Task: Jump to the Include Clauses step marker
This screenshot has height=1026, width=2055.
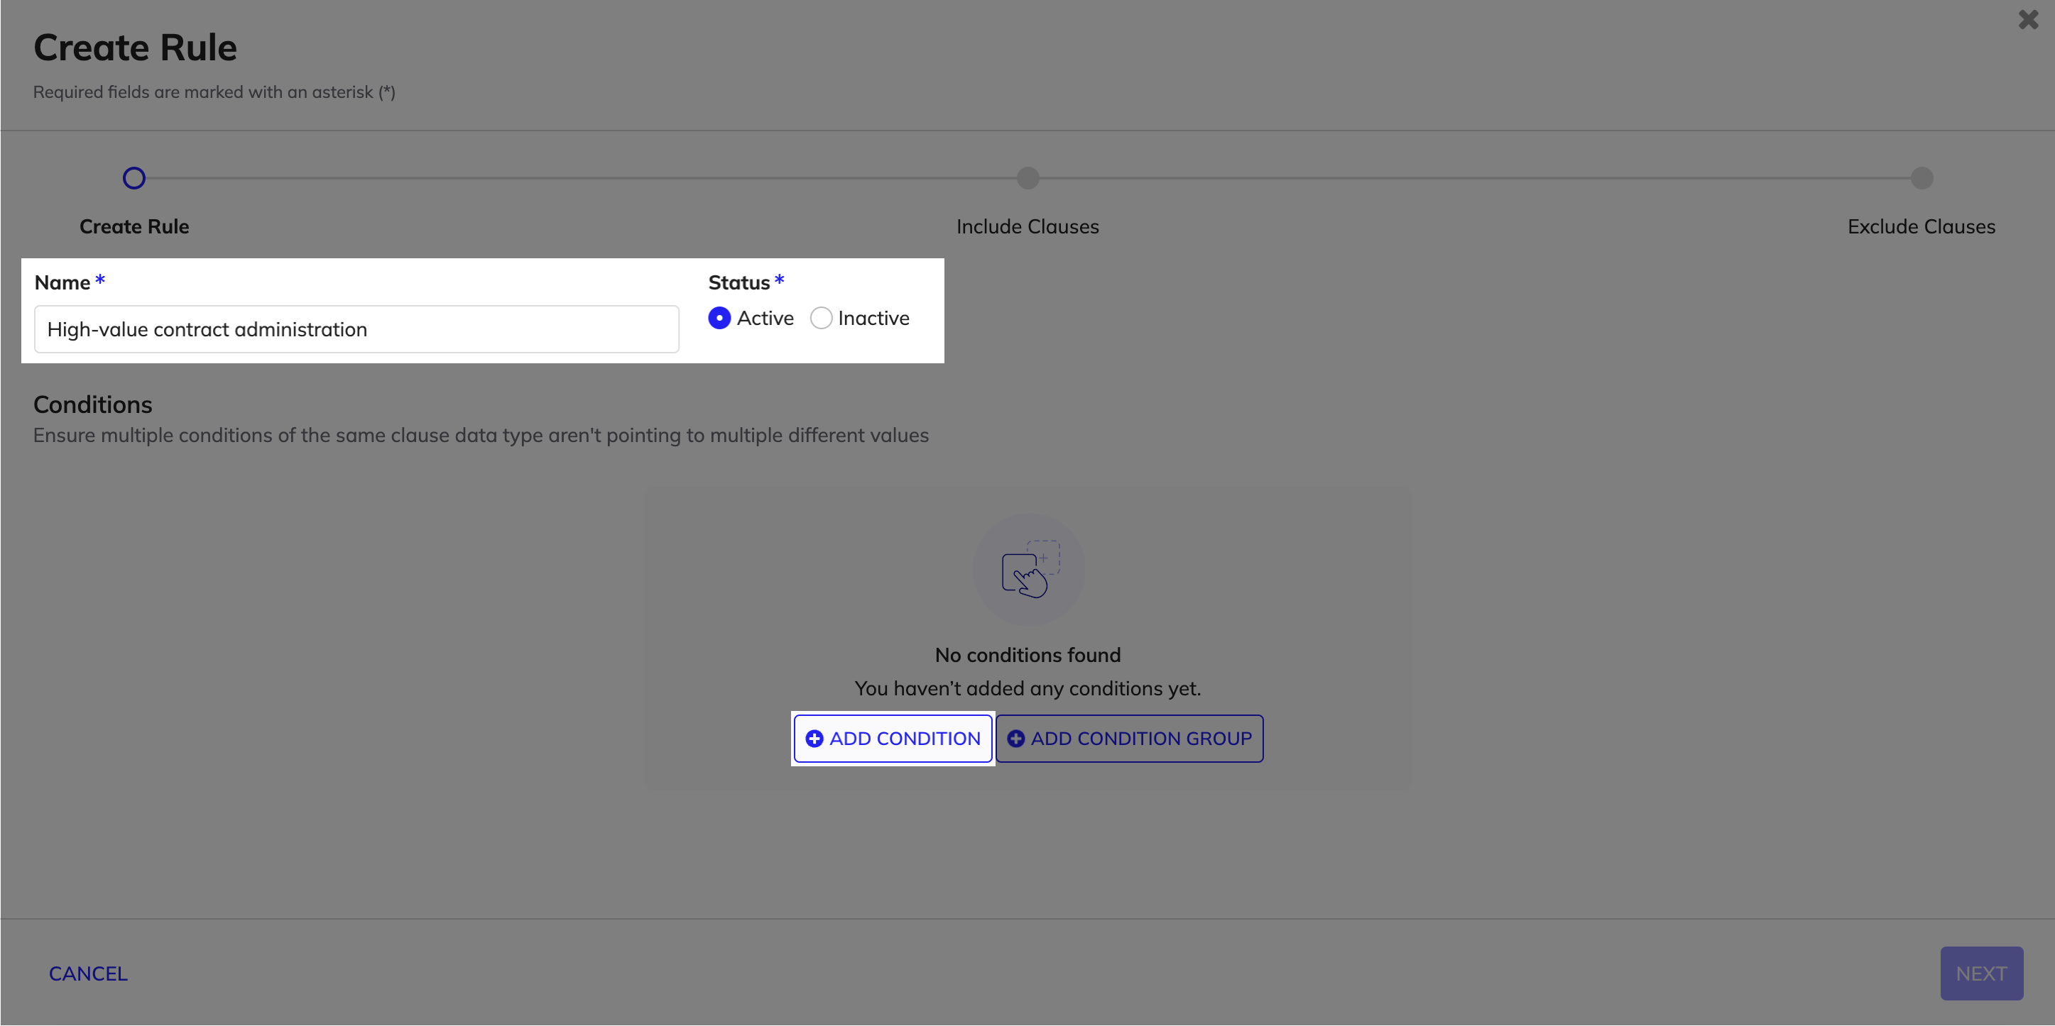Action: tap(1027, 178)
